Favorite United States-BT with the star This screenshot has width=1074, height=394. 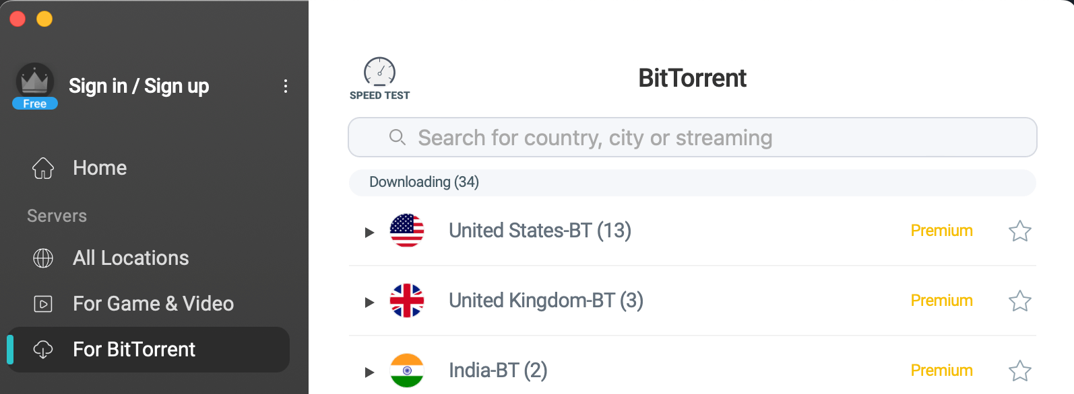point(1020,231)
